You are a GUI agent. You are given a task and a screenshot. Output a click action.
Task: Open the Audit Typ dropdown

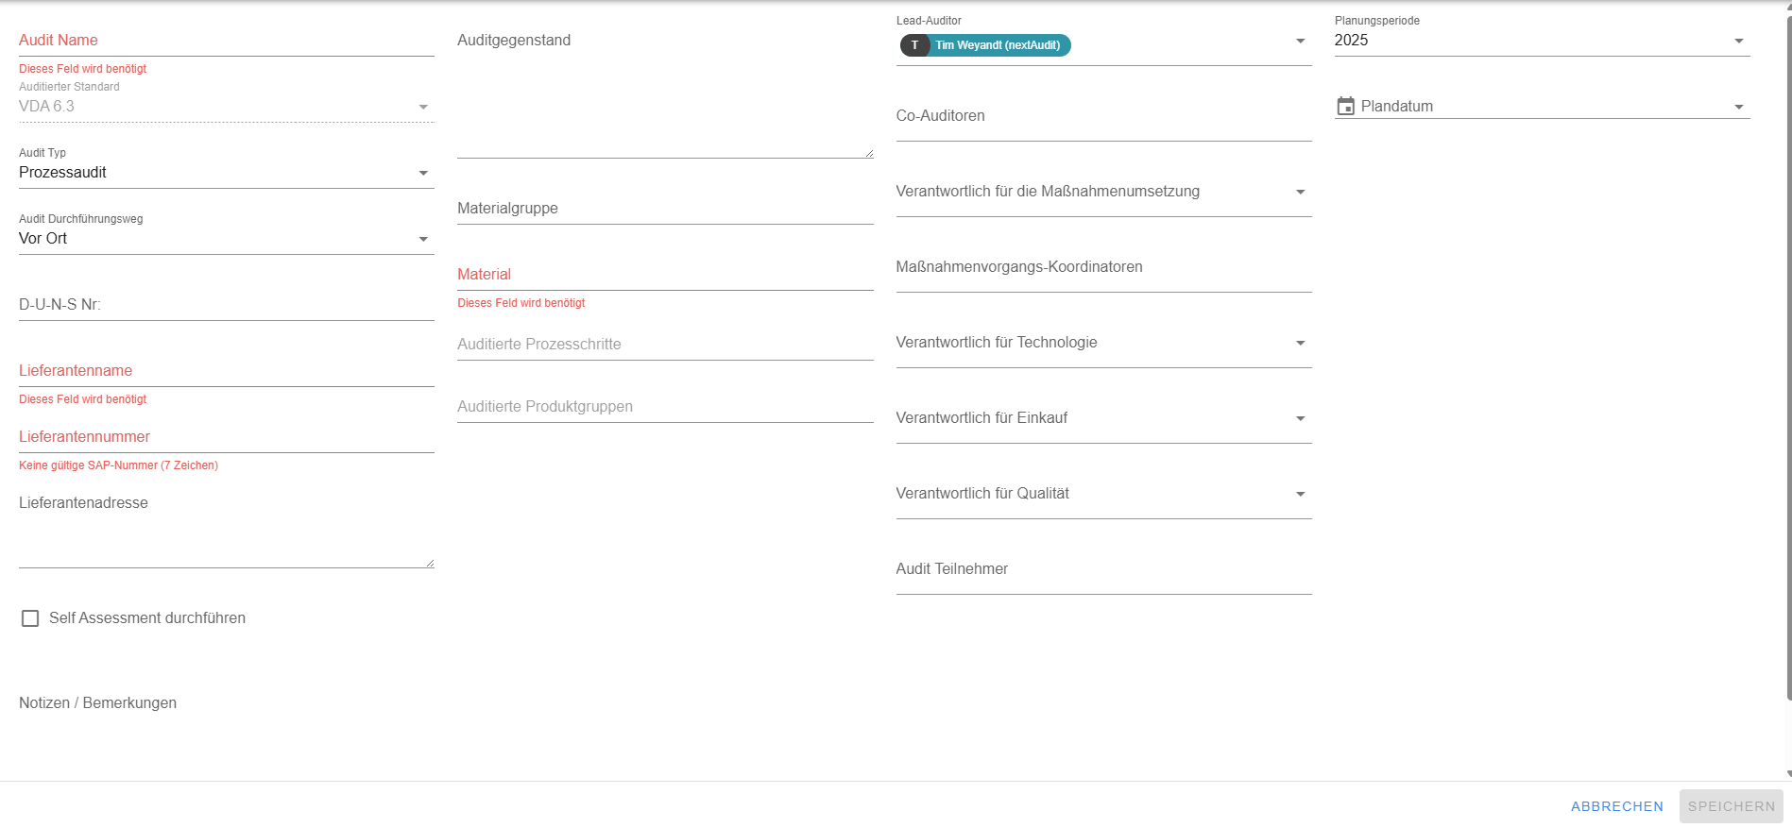tap(423, 173)
